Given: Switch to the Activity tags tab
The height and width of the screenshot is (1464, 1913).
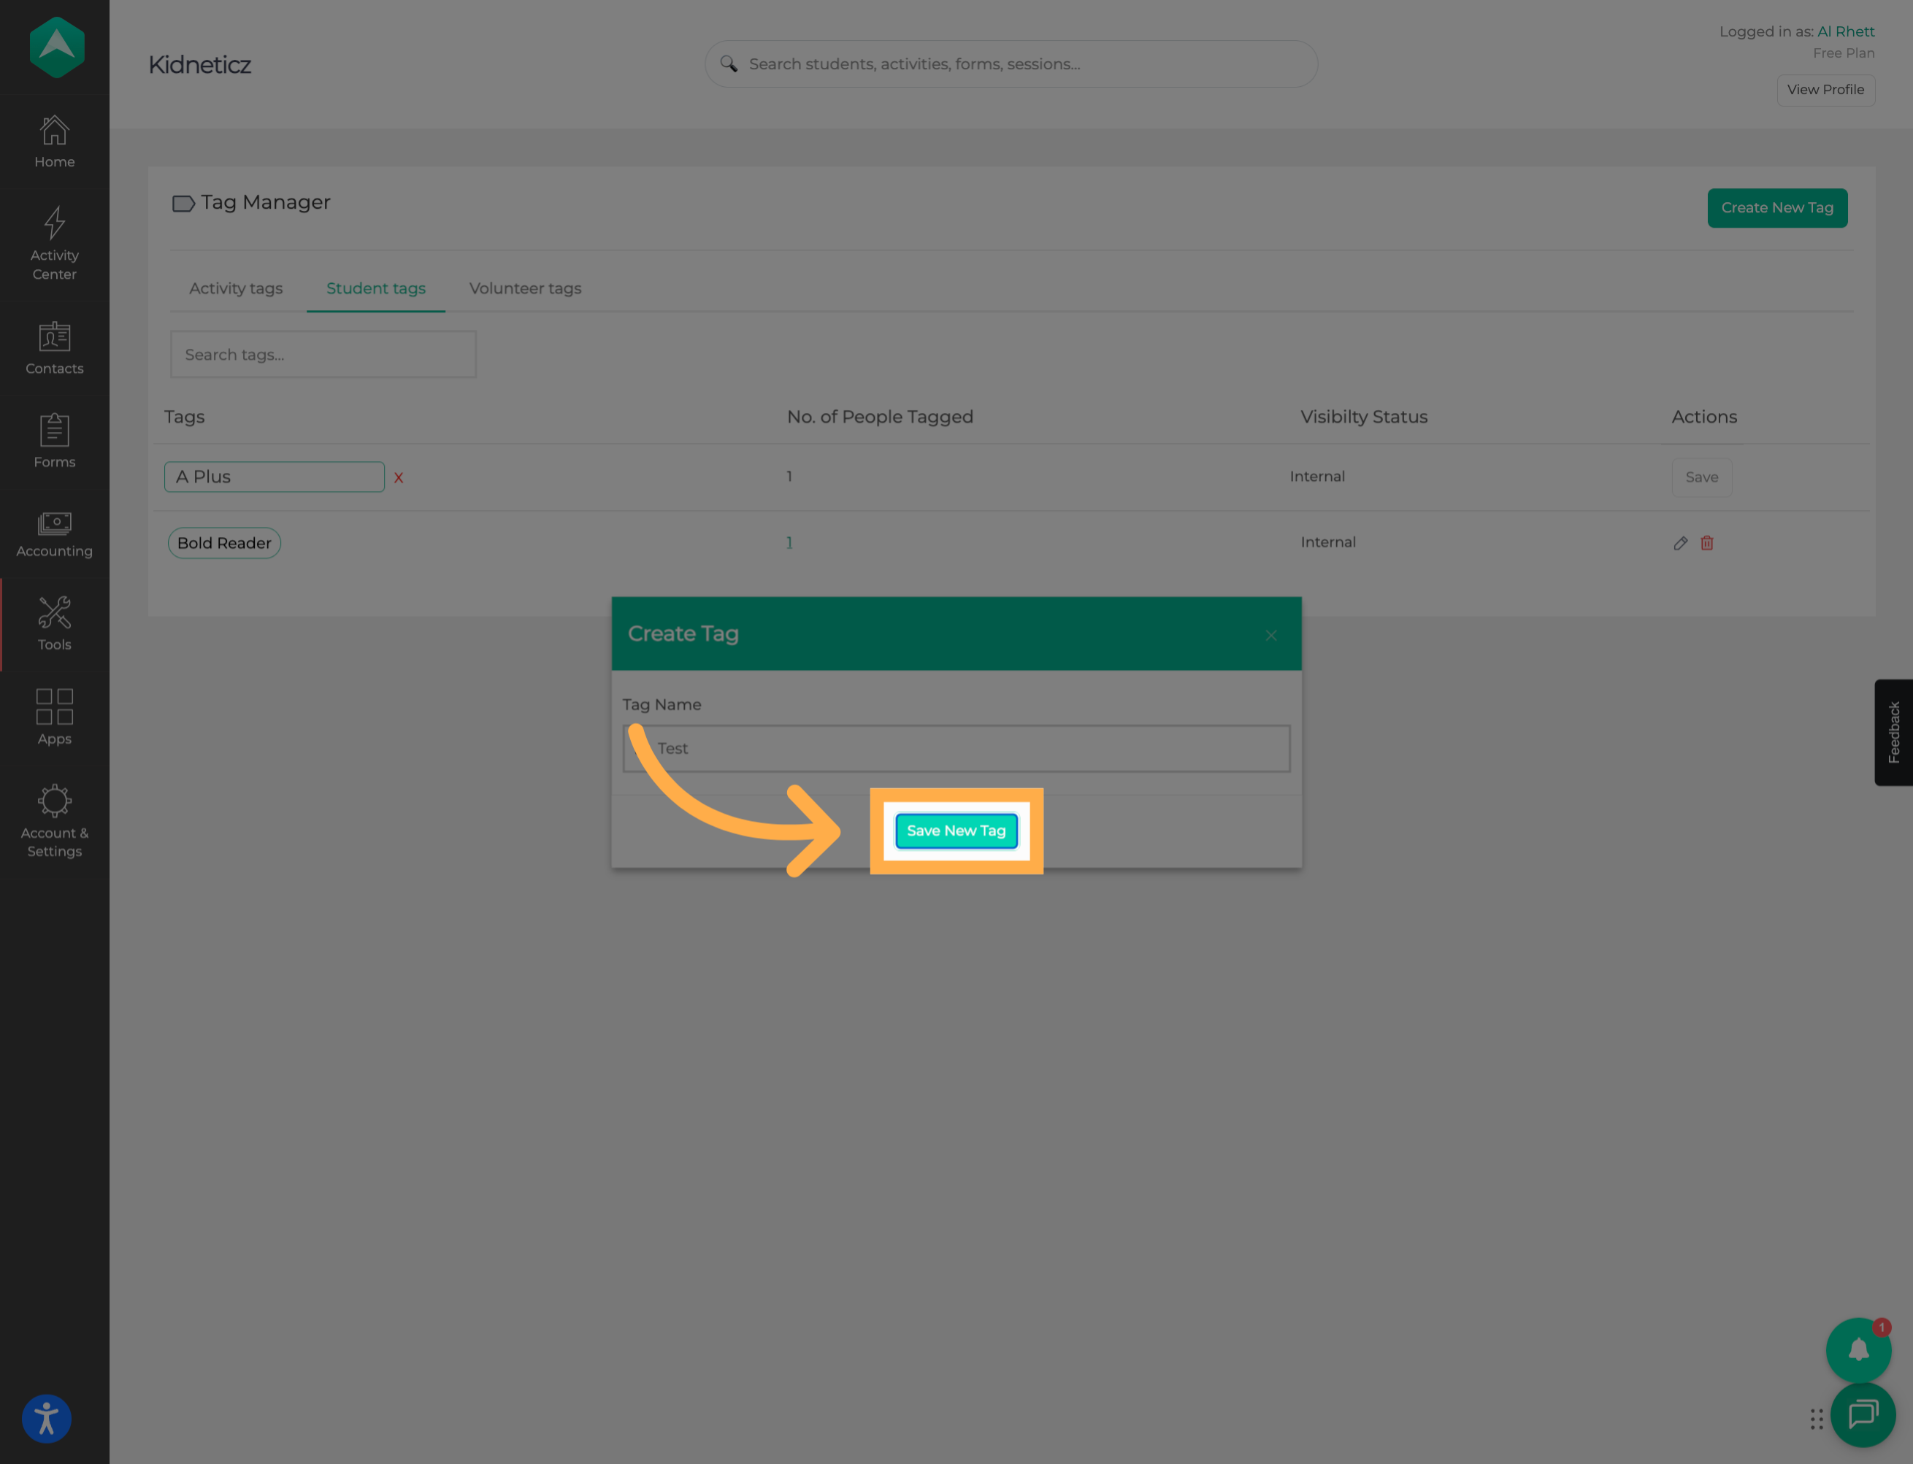Looking at the screenshot, I should tap(235, 288).
